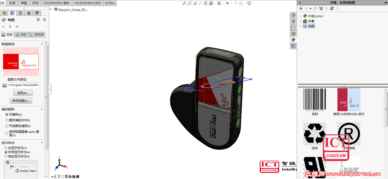
Task: Cancel the decal with red X
Action: pos(10,27)
